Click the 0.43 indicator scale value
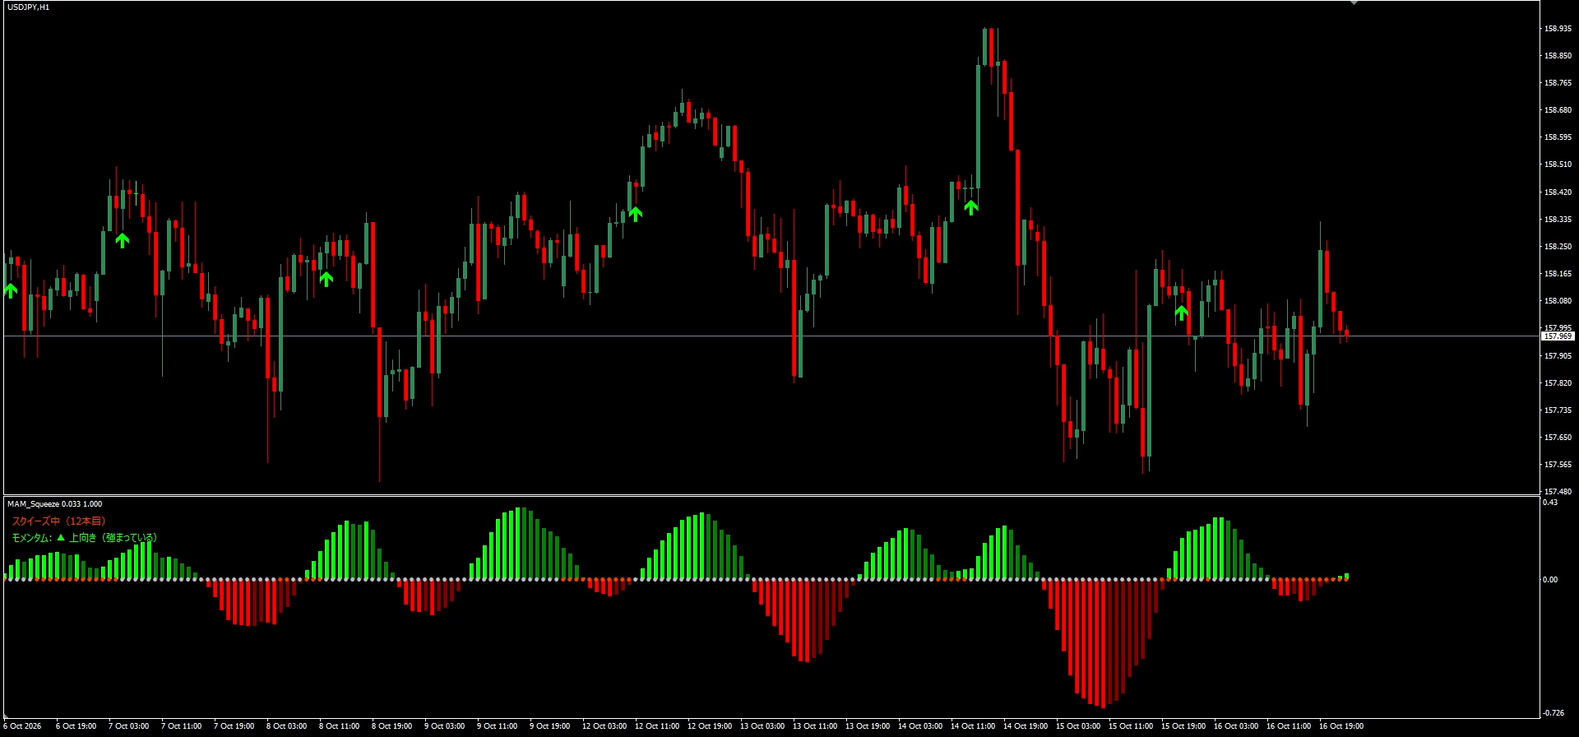1579x737 pixels. point(1550,503)
